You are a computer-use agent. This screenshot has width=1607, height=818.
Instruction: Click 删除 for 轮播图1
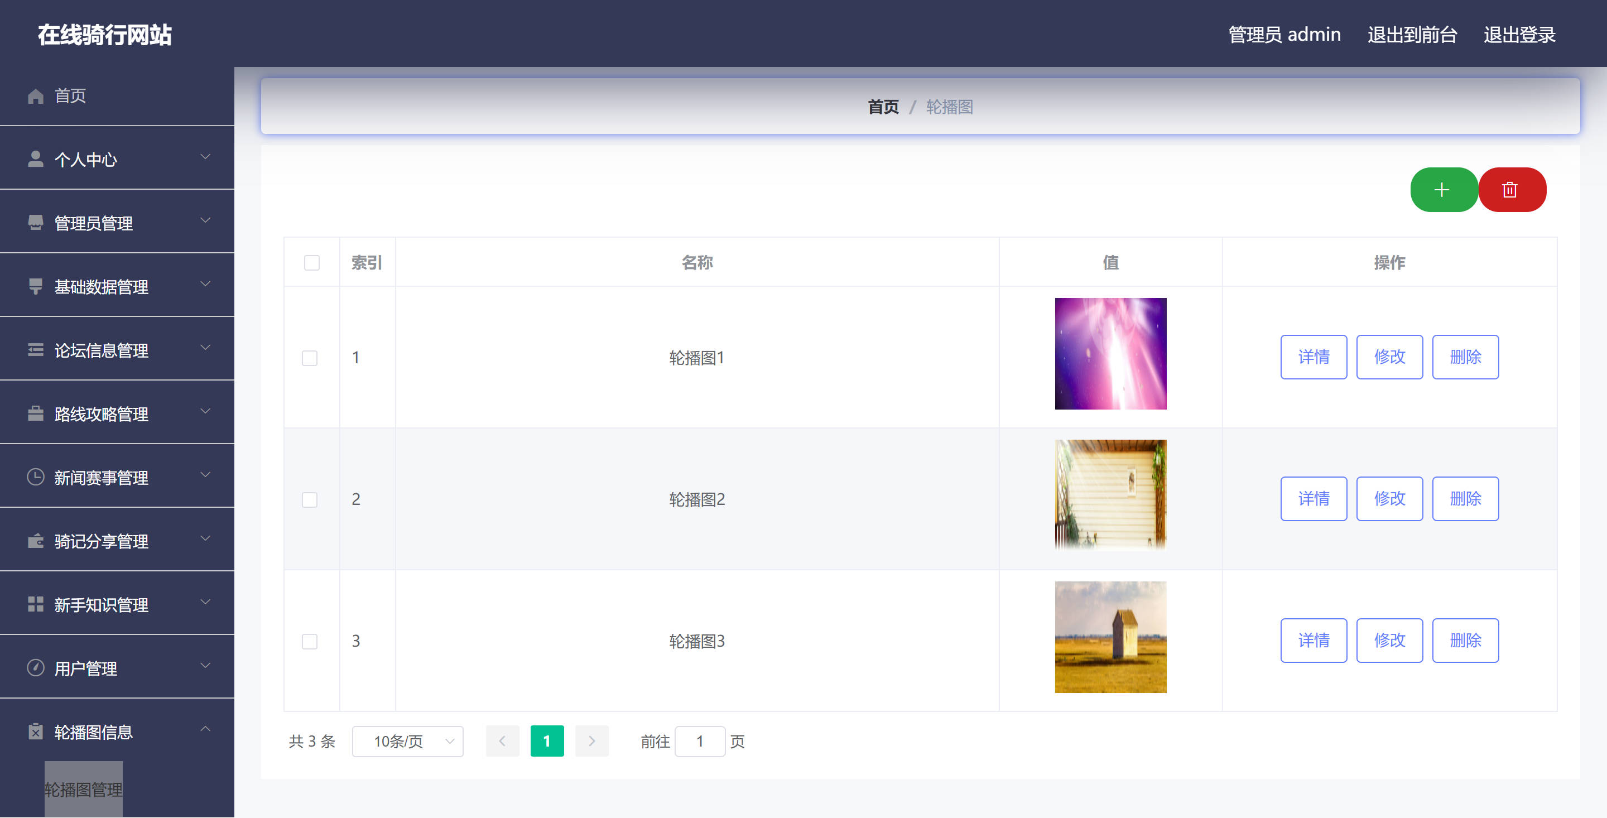1465,357
